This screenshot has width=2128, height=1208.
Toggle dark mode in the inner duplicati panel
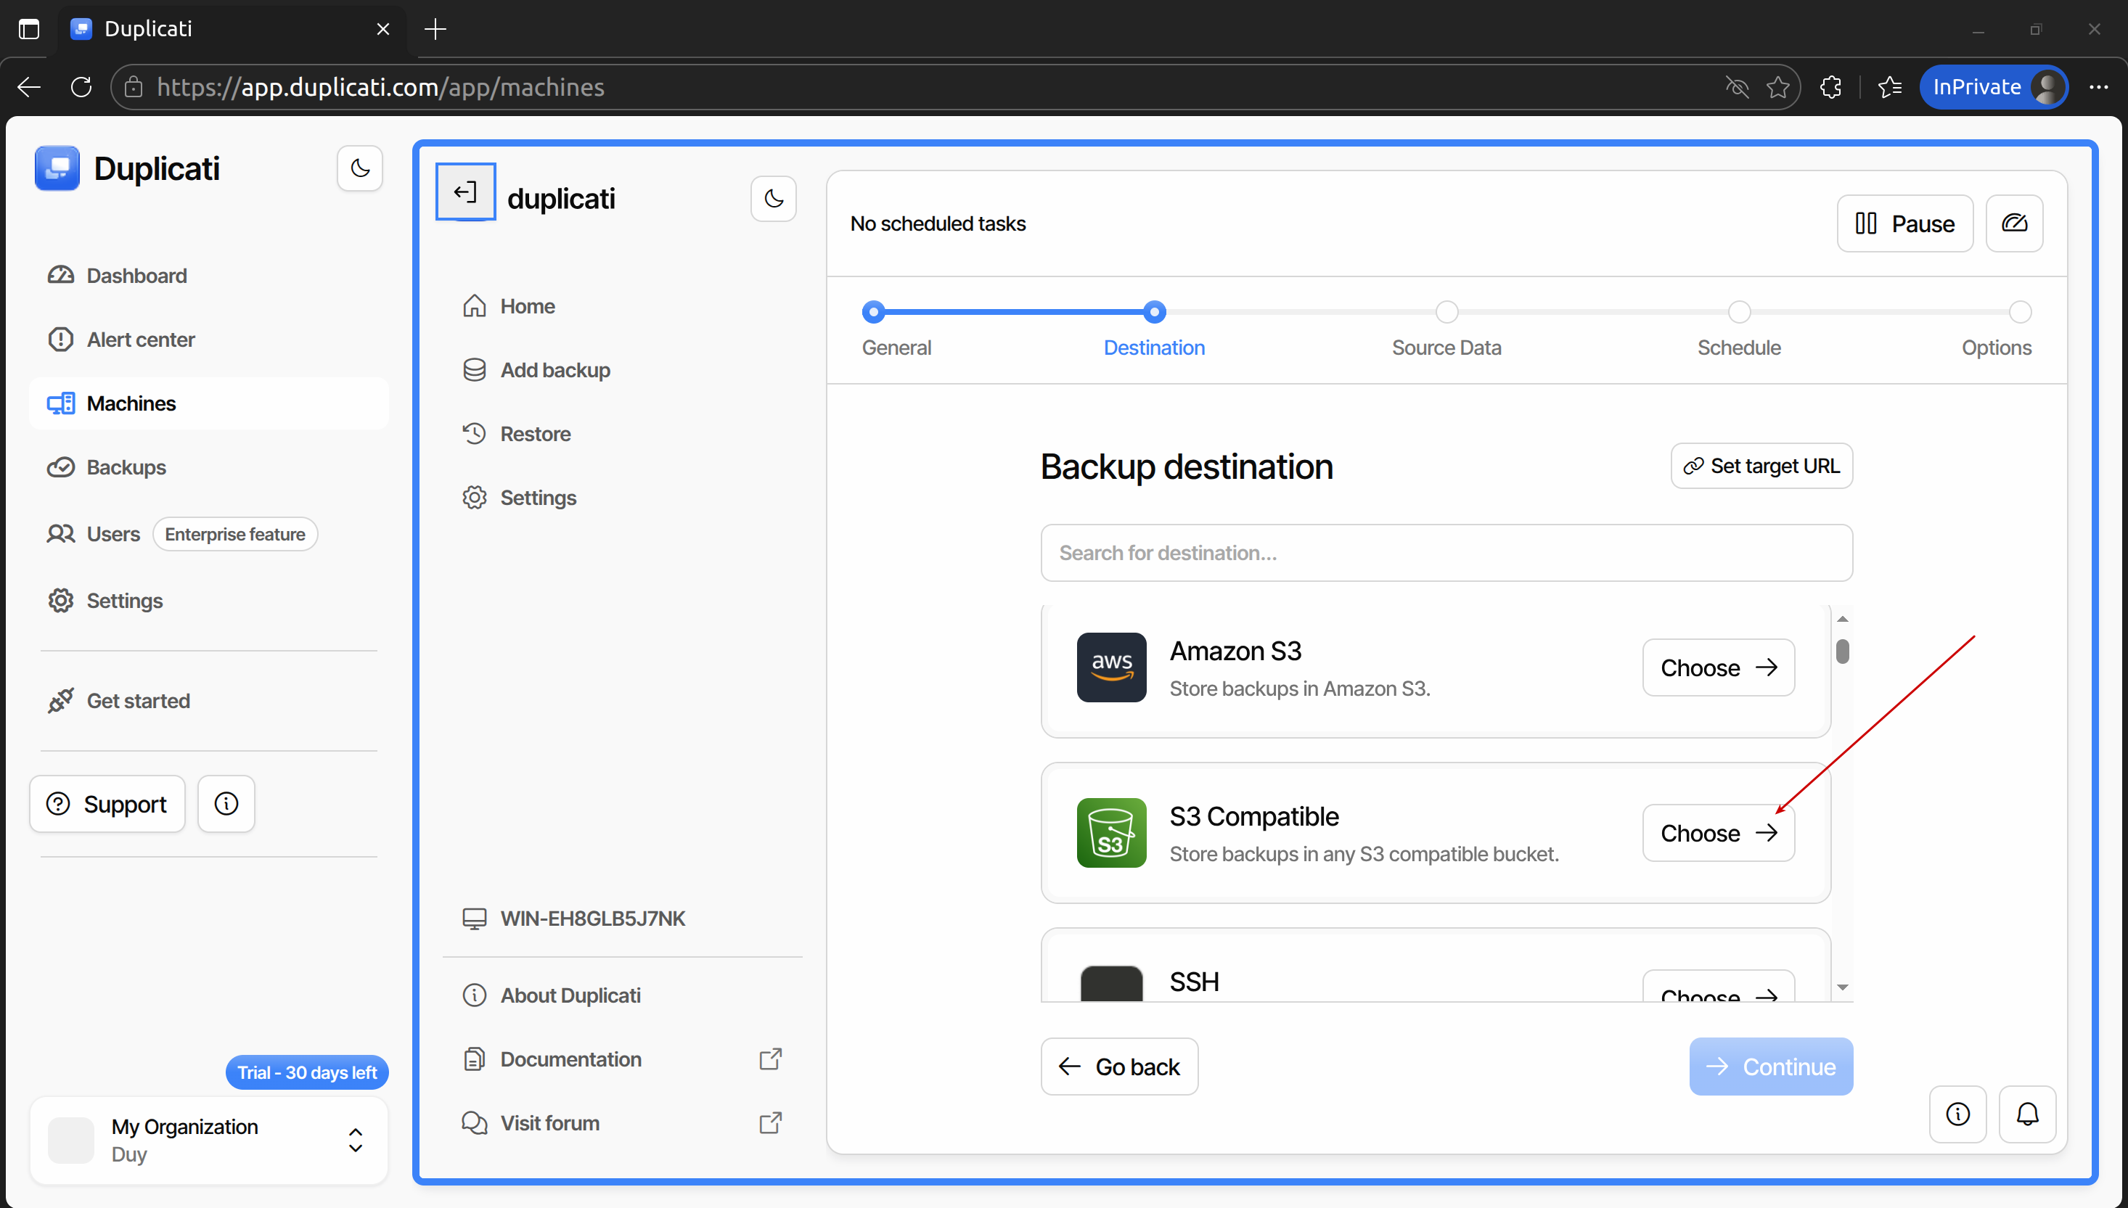pyautogui.click(x=773, y=198)
